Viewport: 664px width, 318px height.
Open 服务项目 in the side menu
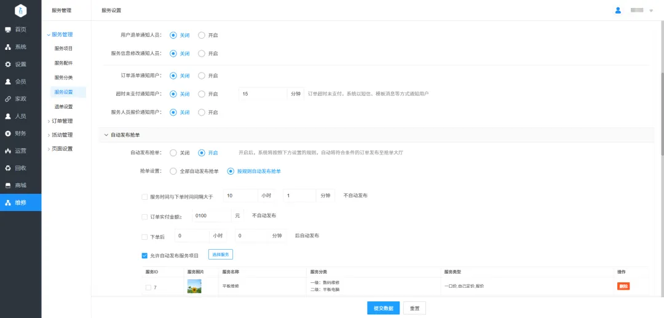click(63, 48)
